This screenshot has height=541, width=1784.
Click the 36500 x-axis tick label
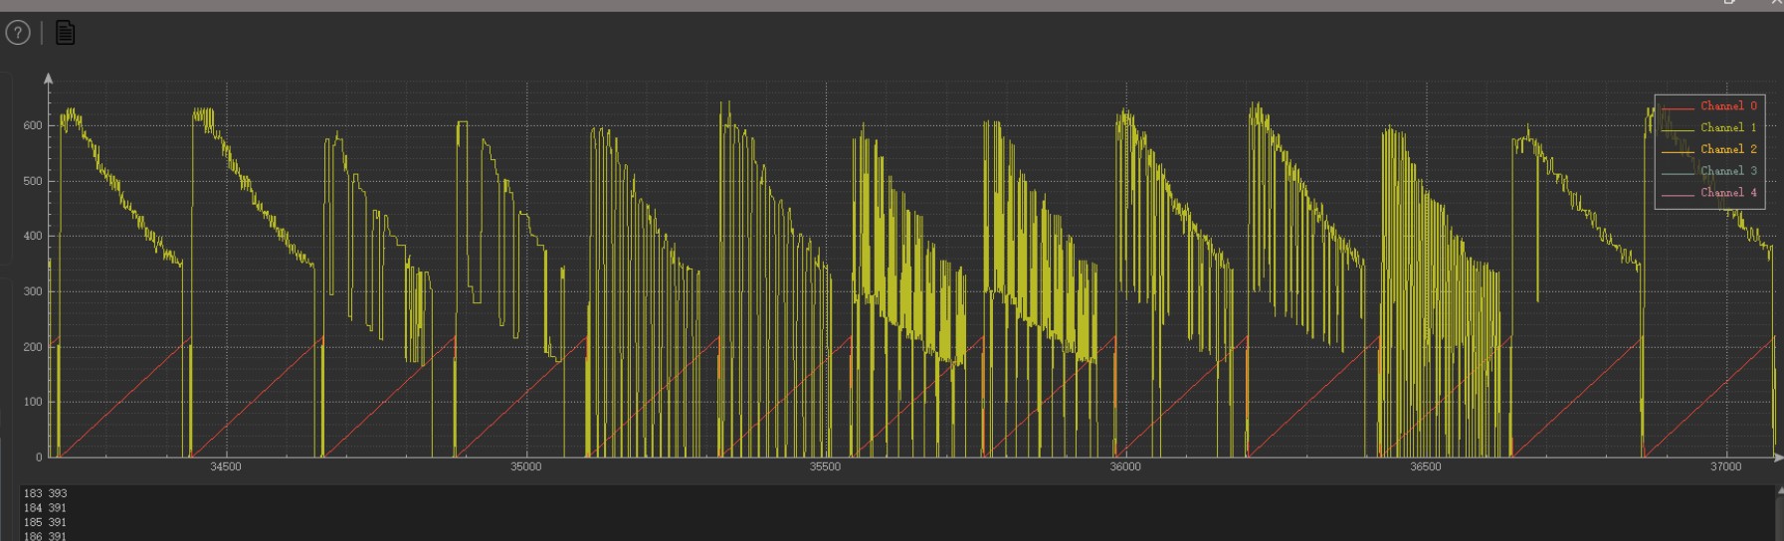1426,466
